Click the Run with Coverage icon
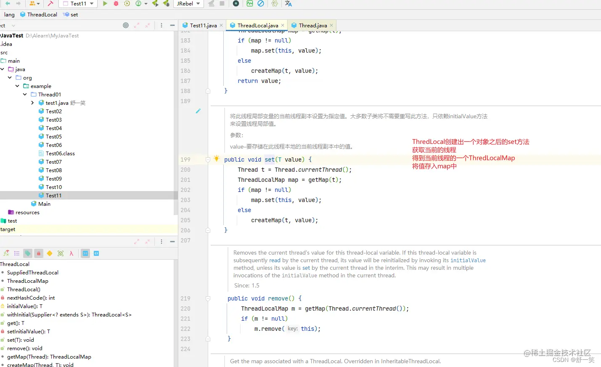601x367 pixels. point(127,3)
